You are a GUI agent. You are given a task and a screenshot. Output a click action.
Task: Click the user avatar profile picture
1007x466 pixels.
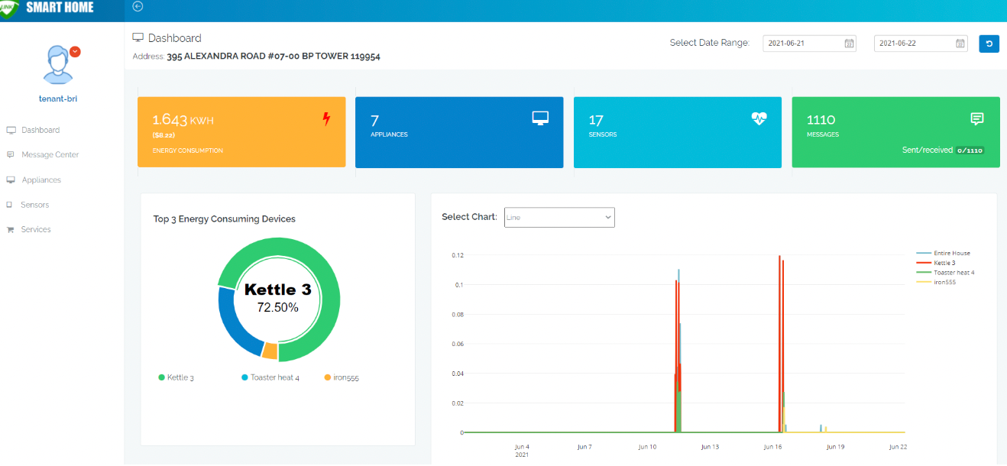tap(57, 65)
